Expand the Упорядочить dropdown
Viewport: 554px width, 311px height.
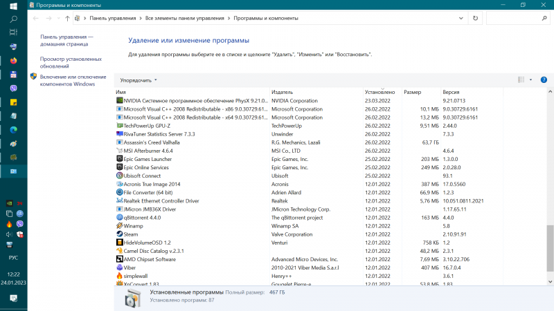(x=138, y=80)
